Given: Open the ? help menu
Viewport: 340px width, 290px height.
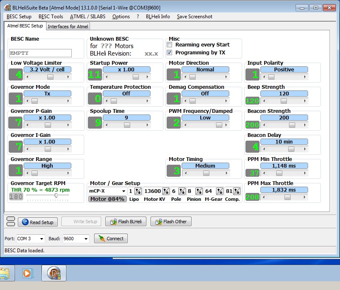Looking at the screenshot, I should [138, 17].
